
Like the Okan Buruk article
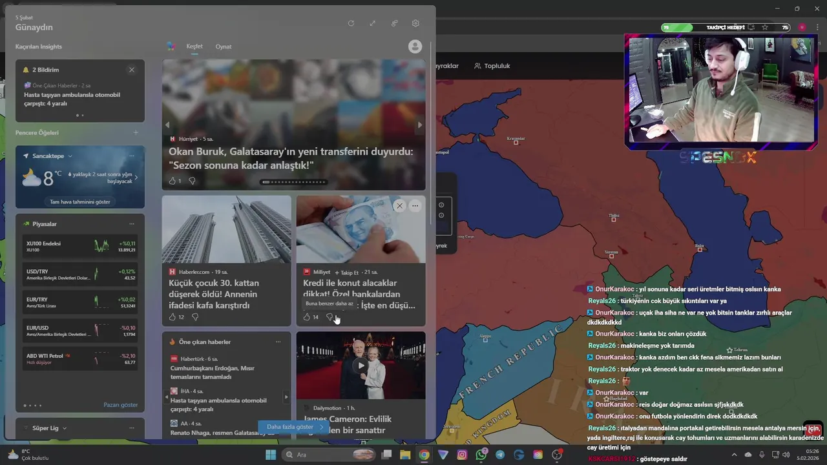click(172, 181)
